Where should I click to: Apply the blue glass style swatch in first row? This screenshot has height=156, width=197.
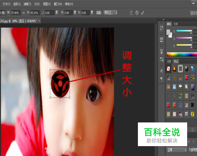[192, 69]
